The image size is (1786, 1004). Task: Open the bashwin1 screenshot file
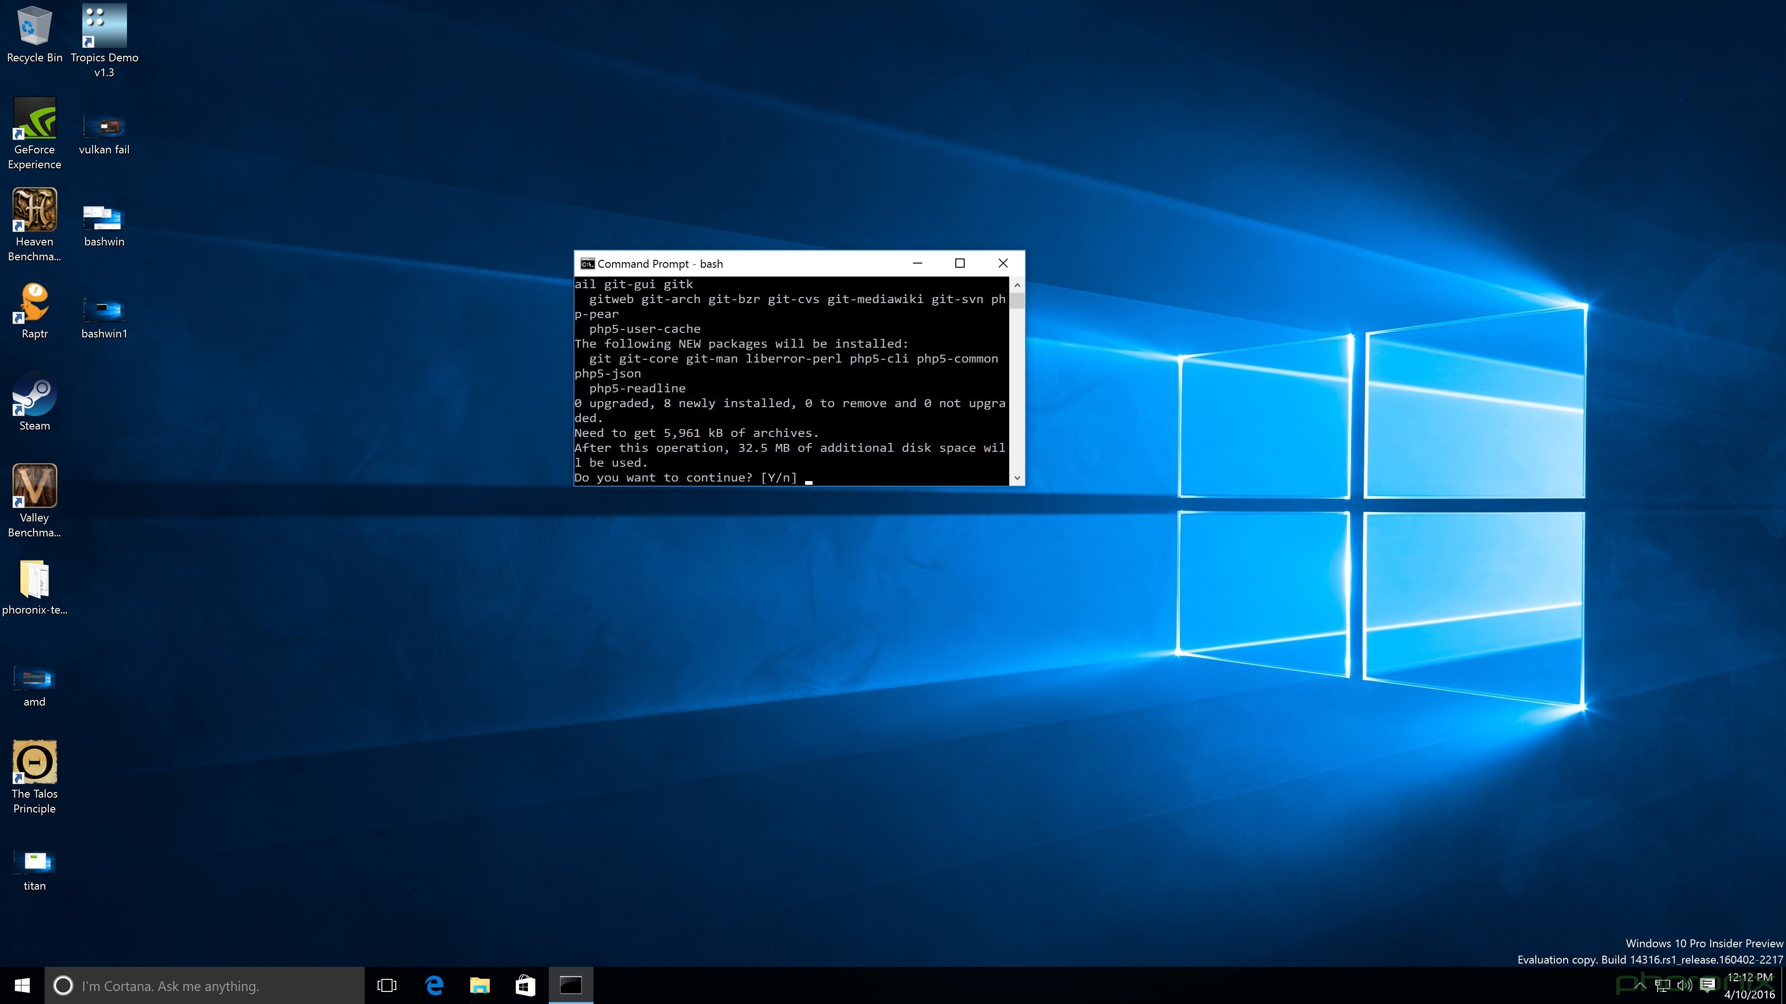point(104,310)
